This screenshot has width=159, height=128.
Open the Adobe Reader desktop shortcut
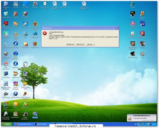point(6,25)
